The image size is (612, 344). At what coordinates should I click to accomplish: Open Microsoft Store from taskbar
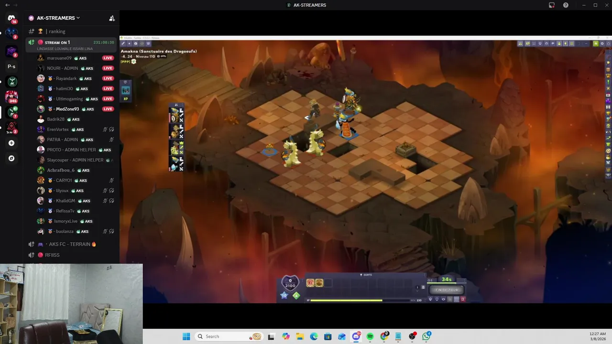[x=328, y=336]
